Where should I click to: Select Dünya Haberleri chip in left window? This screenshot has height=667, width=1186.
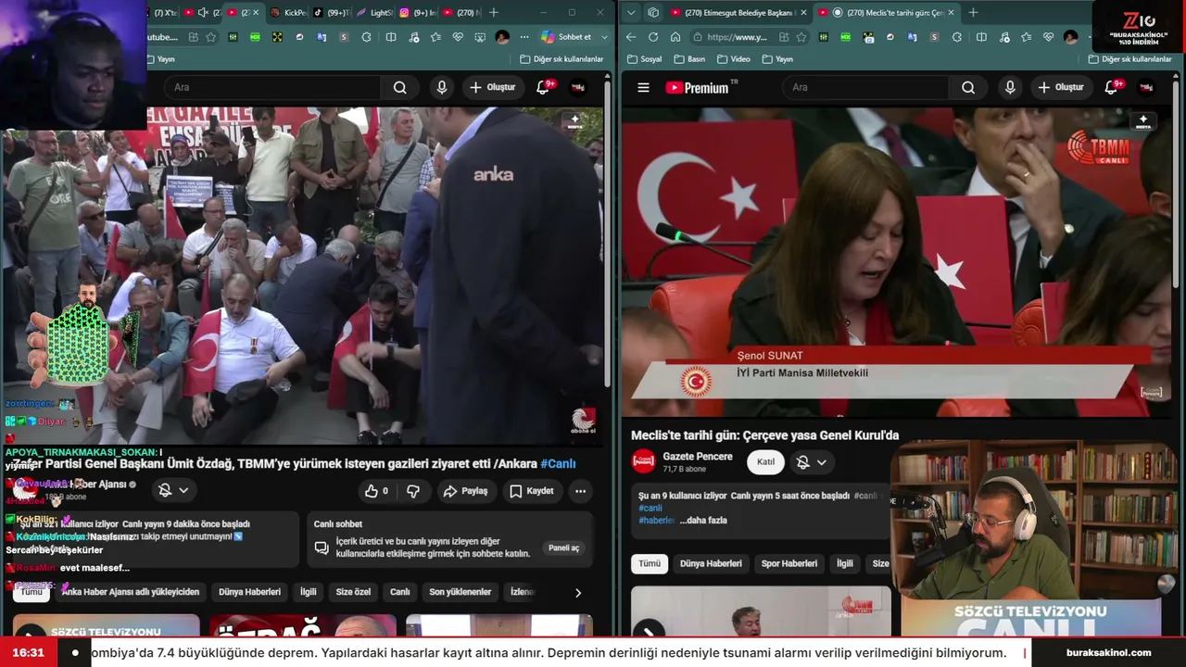(x=249, y=592)
